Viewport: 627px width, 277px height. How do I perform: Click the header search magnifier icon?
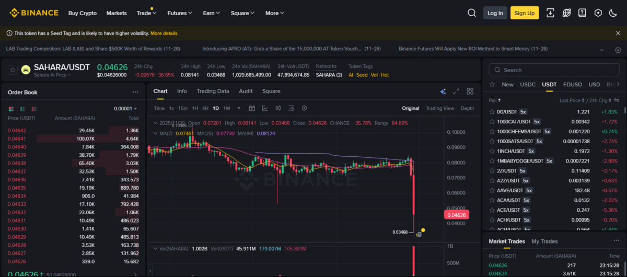pos(472,13)
